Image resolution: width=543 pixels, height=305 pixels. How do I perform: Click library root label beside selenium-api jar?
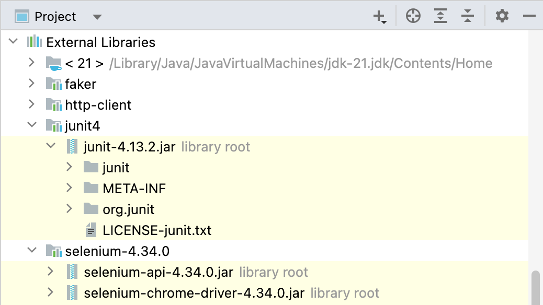pos(274,273)
